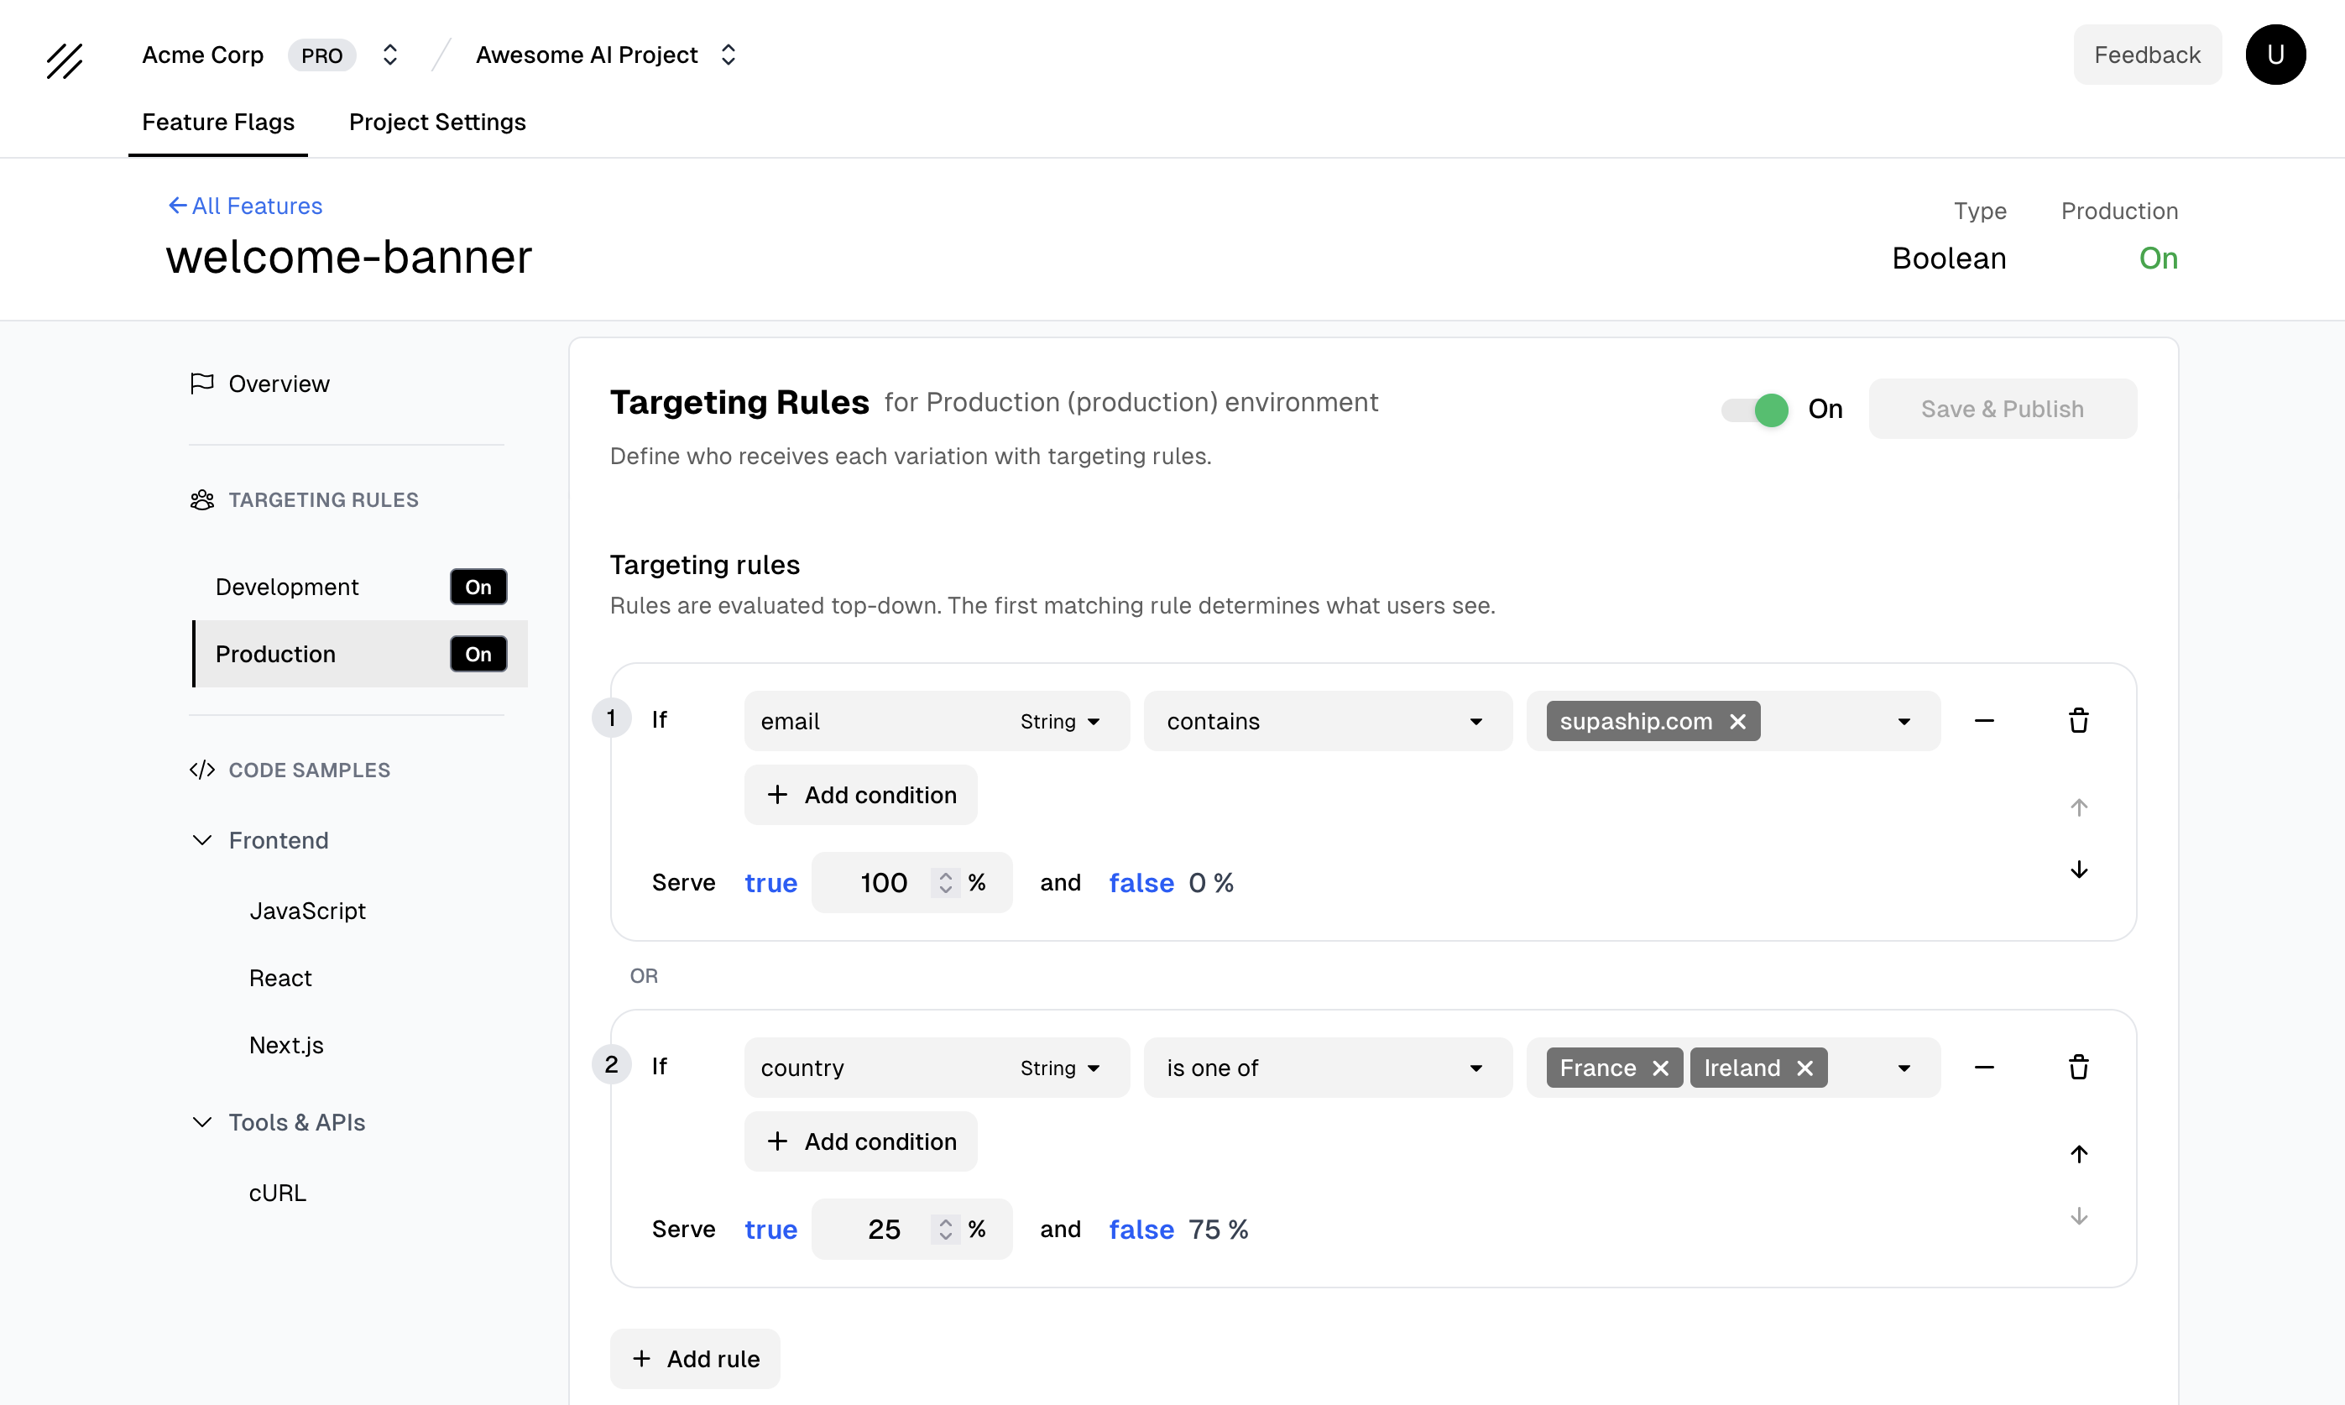The image size is (2345, 1405).
Task: Remove France from the country values
Action: 1659,1067
